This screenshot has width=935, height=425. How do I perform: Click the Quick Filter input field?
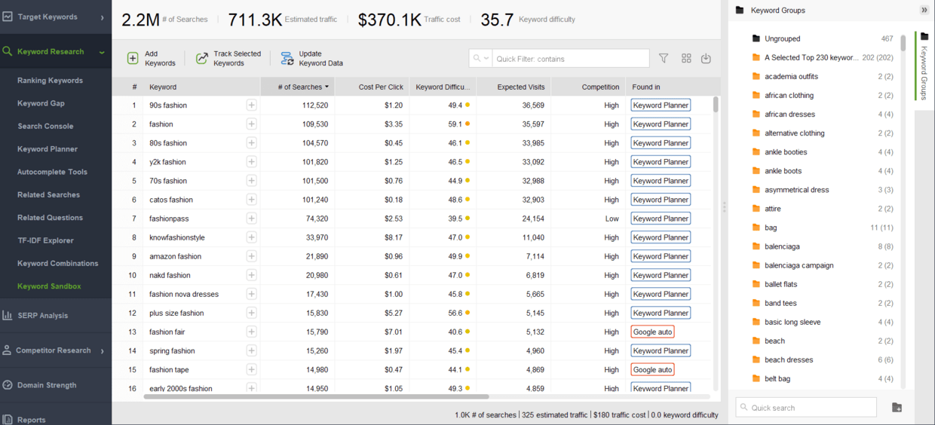[x=570, y=59]
